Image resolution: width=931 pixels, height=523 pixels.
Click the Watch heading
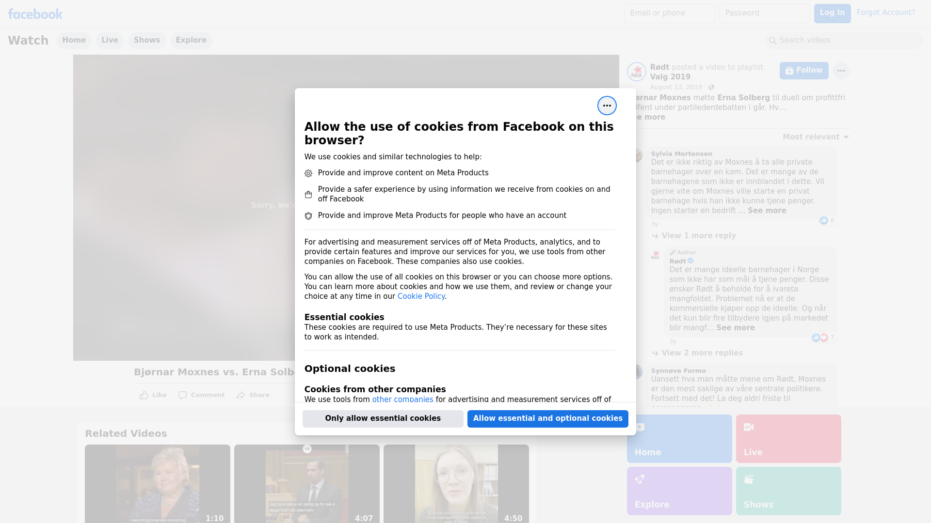click(x=28, y=40)
